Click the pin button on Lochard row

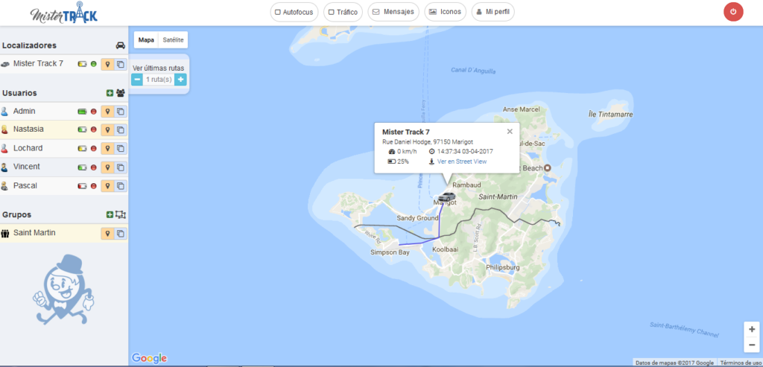(107, 148)
